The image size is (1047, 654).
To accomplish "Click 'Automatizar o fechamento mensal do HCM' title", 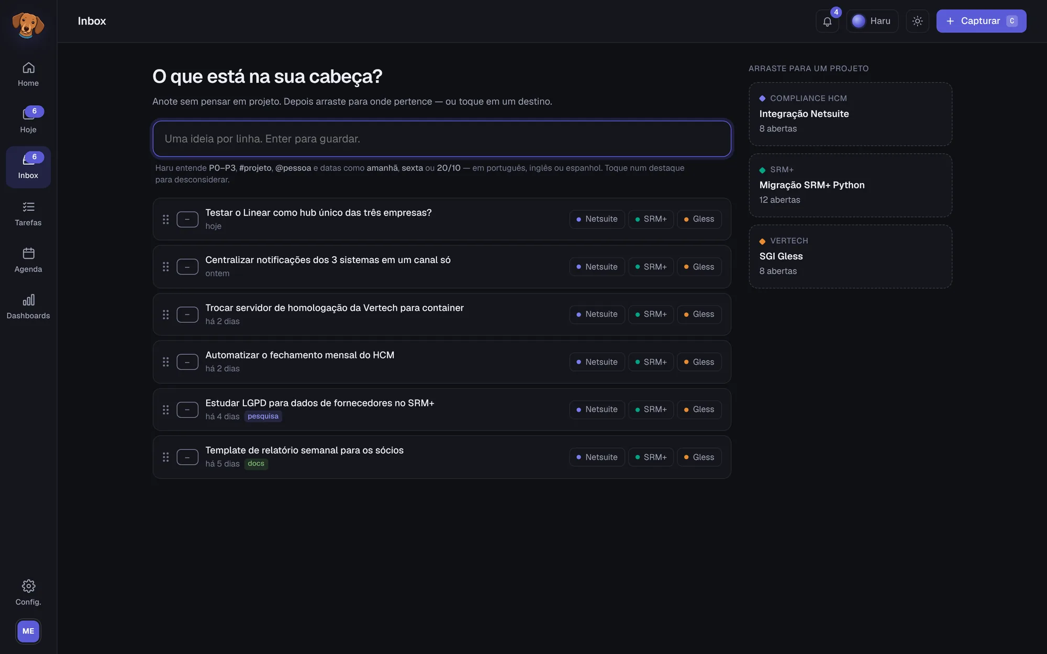I will tap(300, 355).
